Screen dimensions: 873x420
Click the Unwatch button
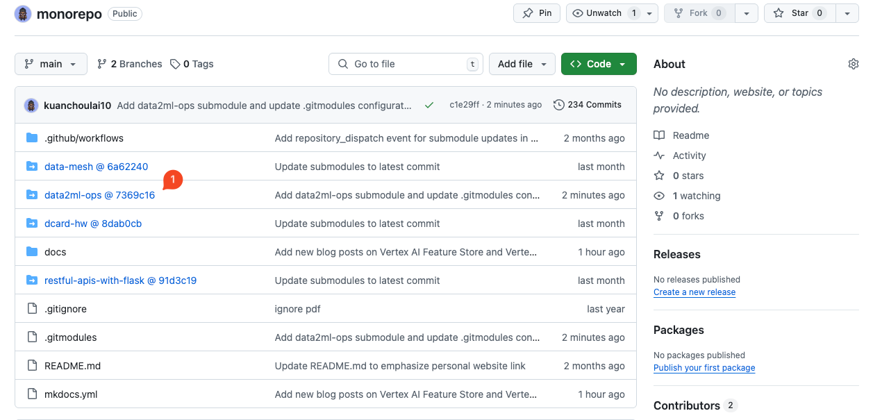604,13
